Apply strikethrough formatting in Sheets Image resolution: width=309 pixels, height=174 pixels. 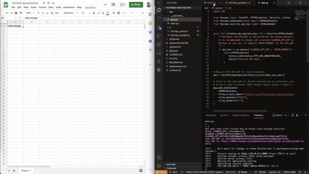click(103, 13)
